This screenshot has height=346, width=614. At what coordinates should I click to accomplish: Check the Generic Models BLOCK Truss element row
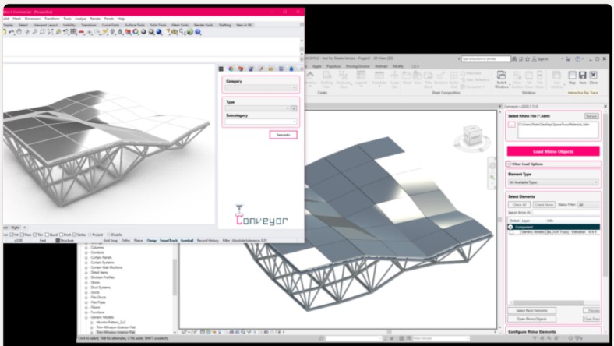pos(513,231)
